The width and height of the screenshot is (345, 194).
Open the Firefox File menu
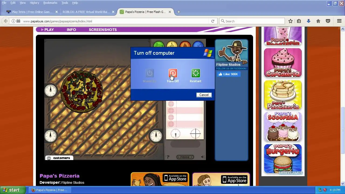4,3
